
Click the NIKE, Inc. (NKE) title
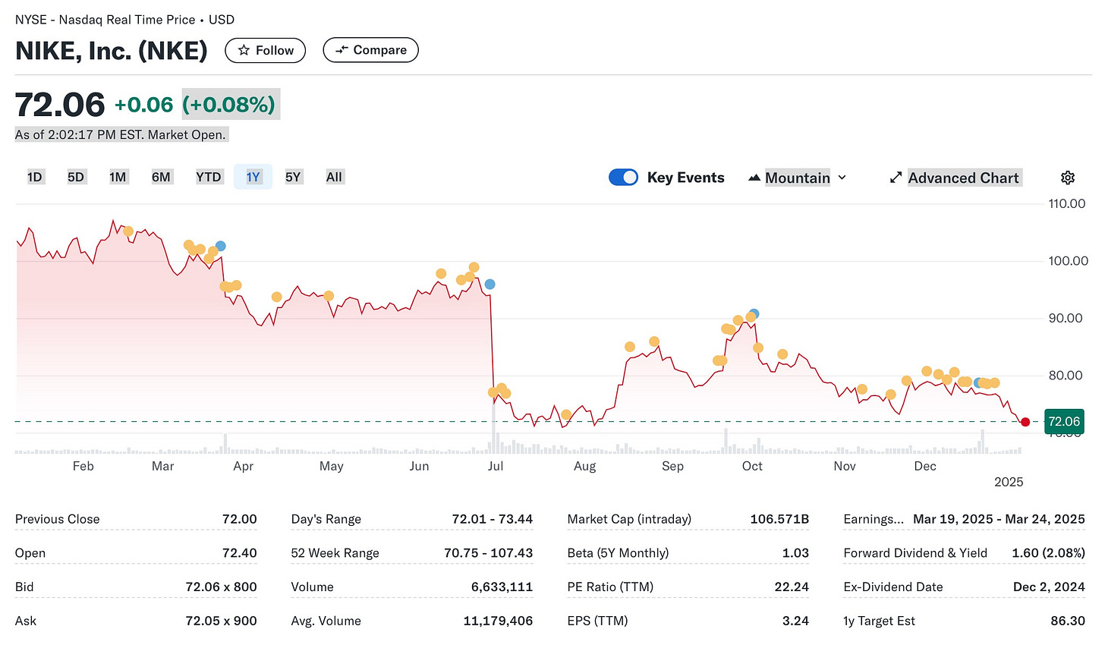tap(112, 51)
